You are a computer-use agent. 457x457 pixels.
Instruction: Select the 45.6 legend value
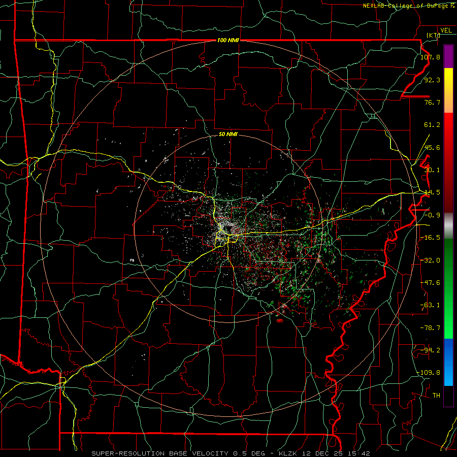(x=432, y=147)
